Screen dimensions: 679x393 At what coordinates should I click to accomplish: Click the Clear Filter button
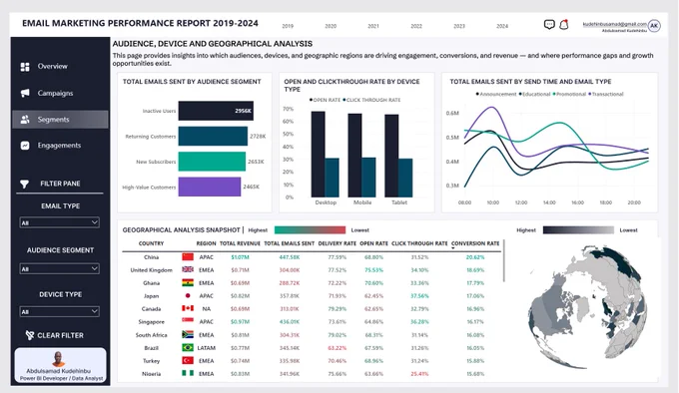55,335
